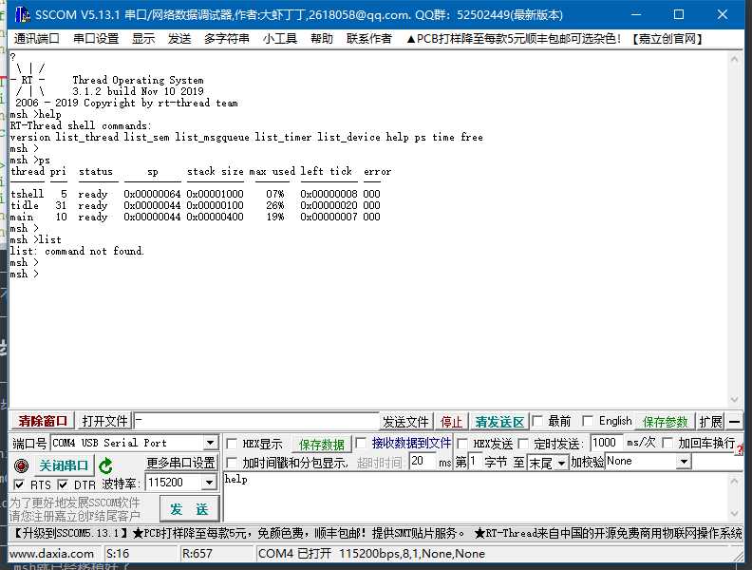Click the 保存数据 button
752x570 pixels.
pyautogui.click(x=322, y=445)
